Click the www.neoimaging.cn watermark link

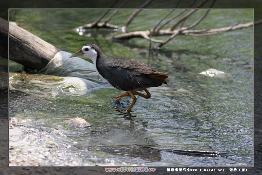pyautogui.click(x=130, y=170)
